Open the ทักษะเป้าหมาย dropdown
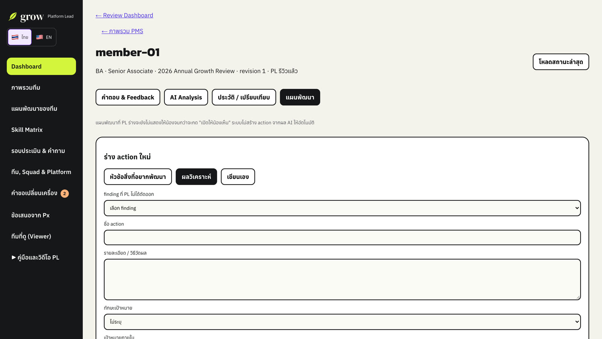602x339 pixels. click(x=342, y=322)
